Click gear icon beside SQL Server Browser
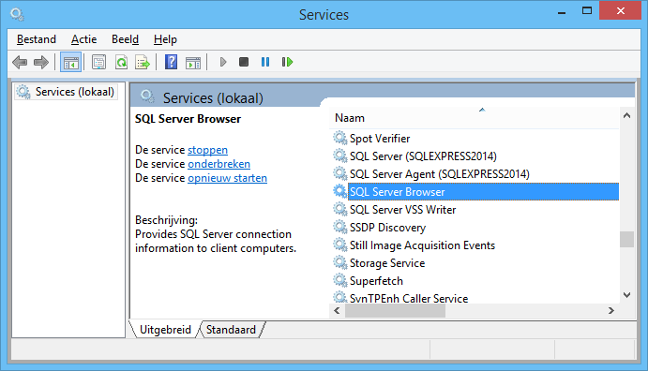The width and height of the screenshot is (648, 371). pyautogui.click(x=340, y=191)
